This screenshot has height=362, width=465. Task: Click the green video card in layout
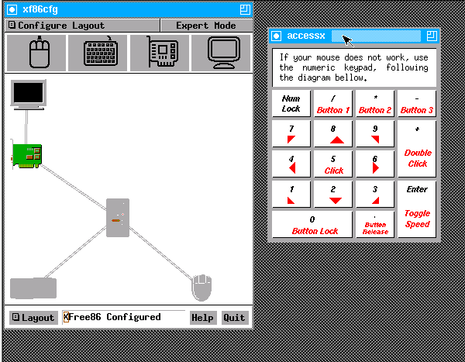coord(26,156)
